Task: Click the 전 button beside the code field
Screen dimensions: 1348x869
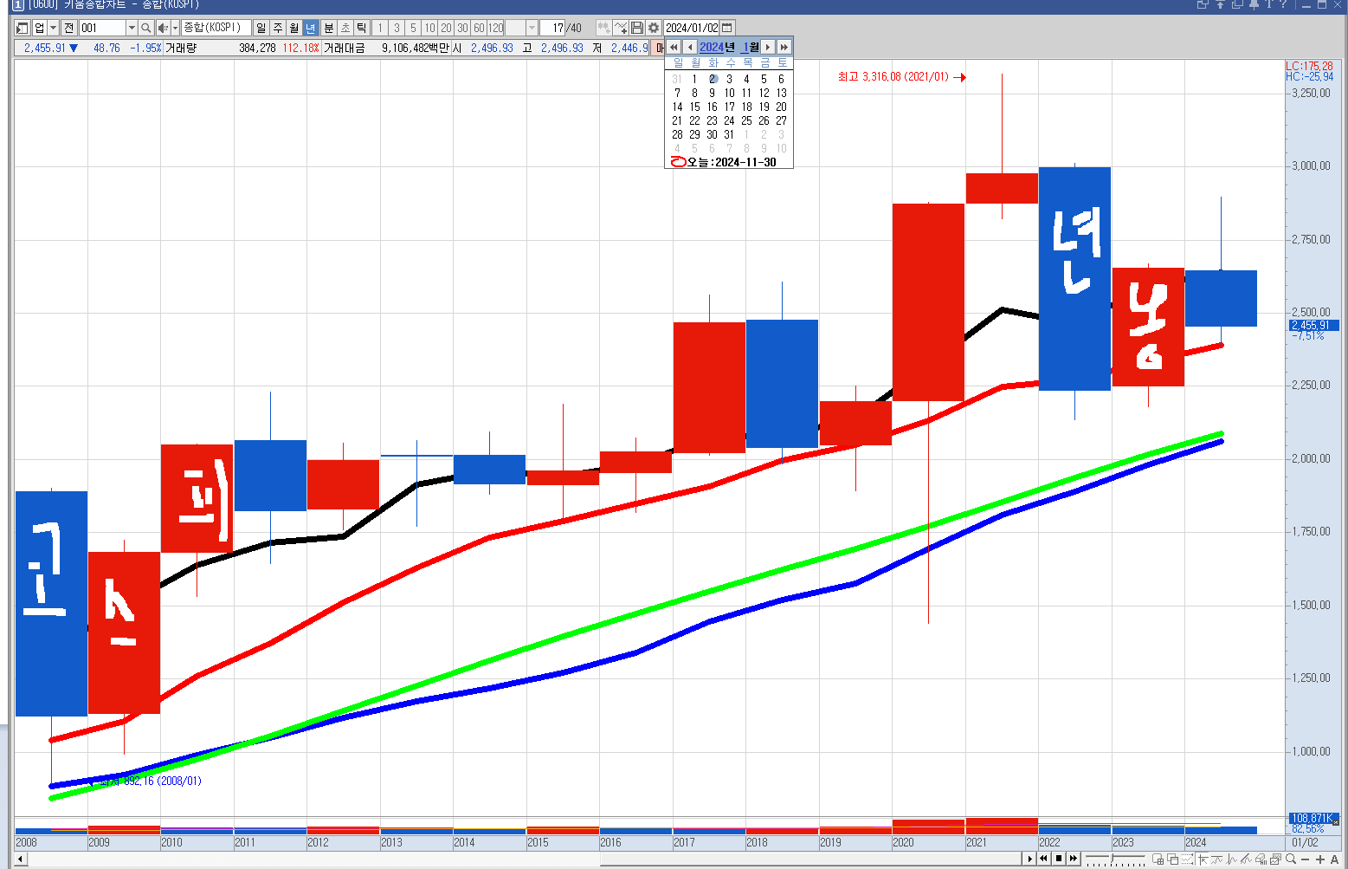Action: (x=69, y=28)
